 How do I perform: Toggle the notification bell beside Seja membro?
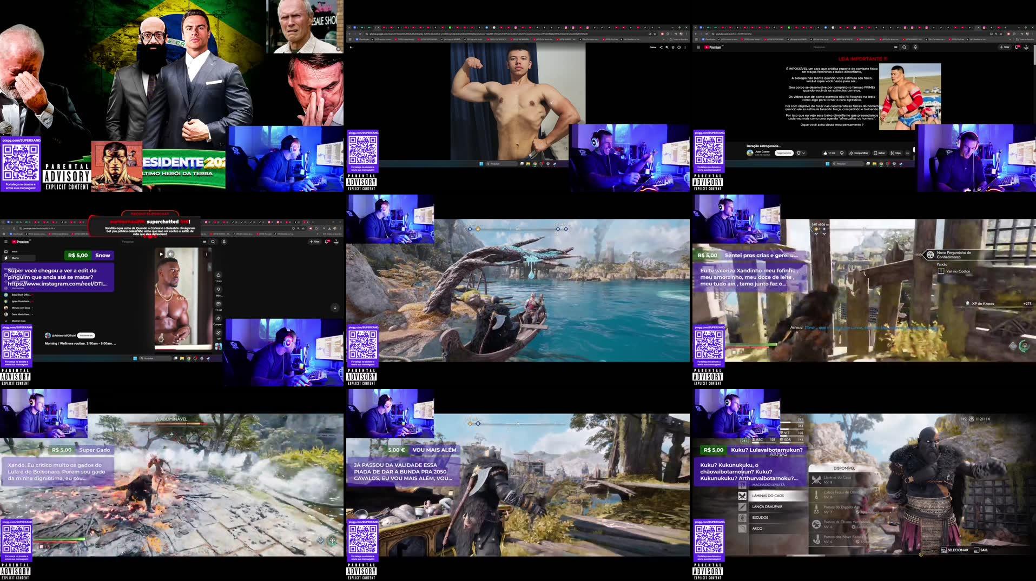[799, 153]
